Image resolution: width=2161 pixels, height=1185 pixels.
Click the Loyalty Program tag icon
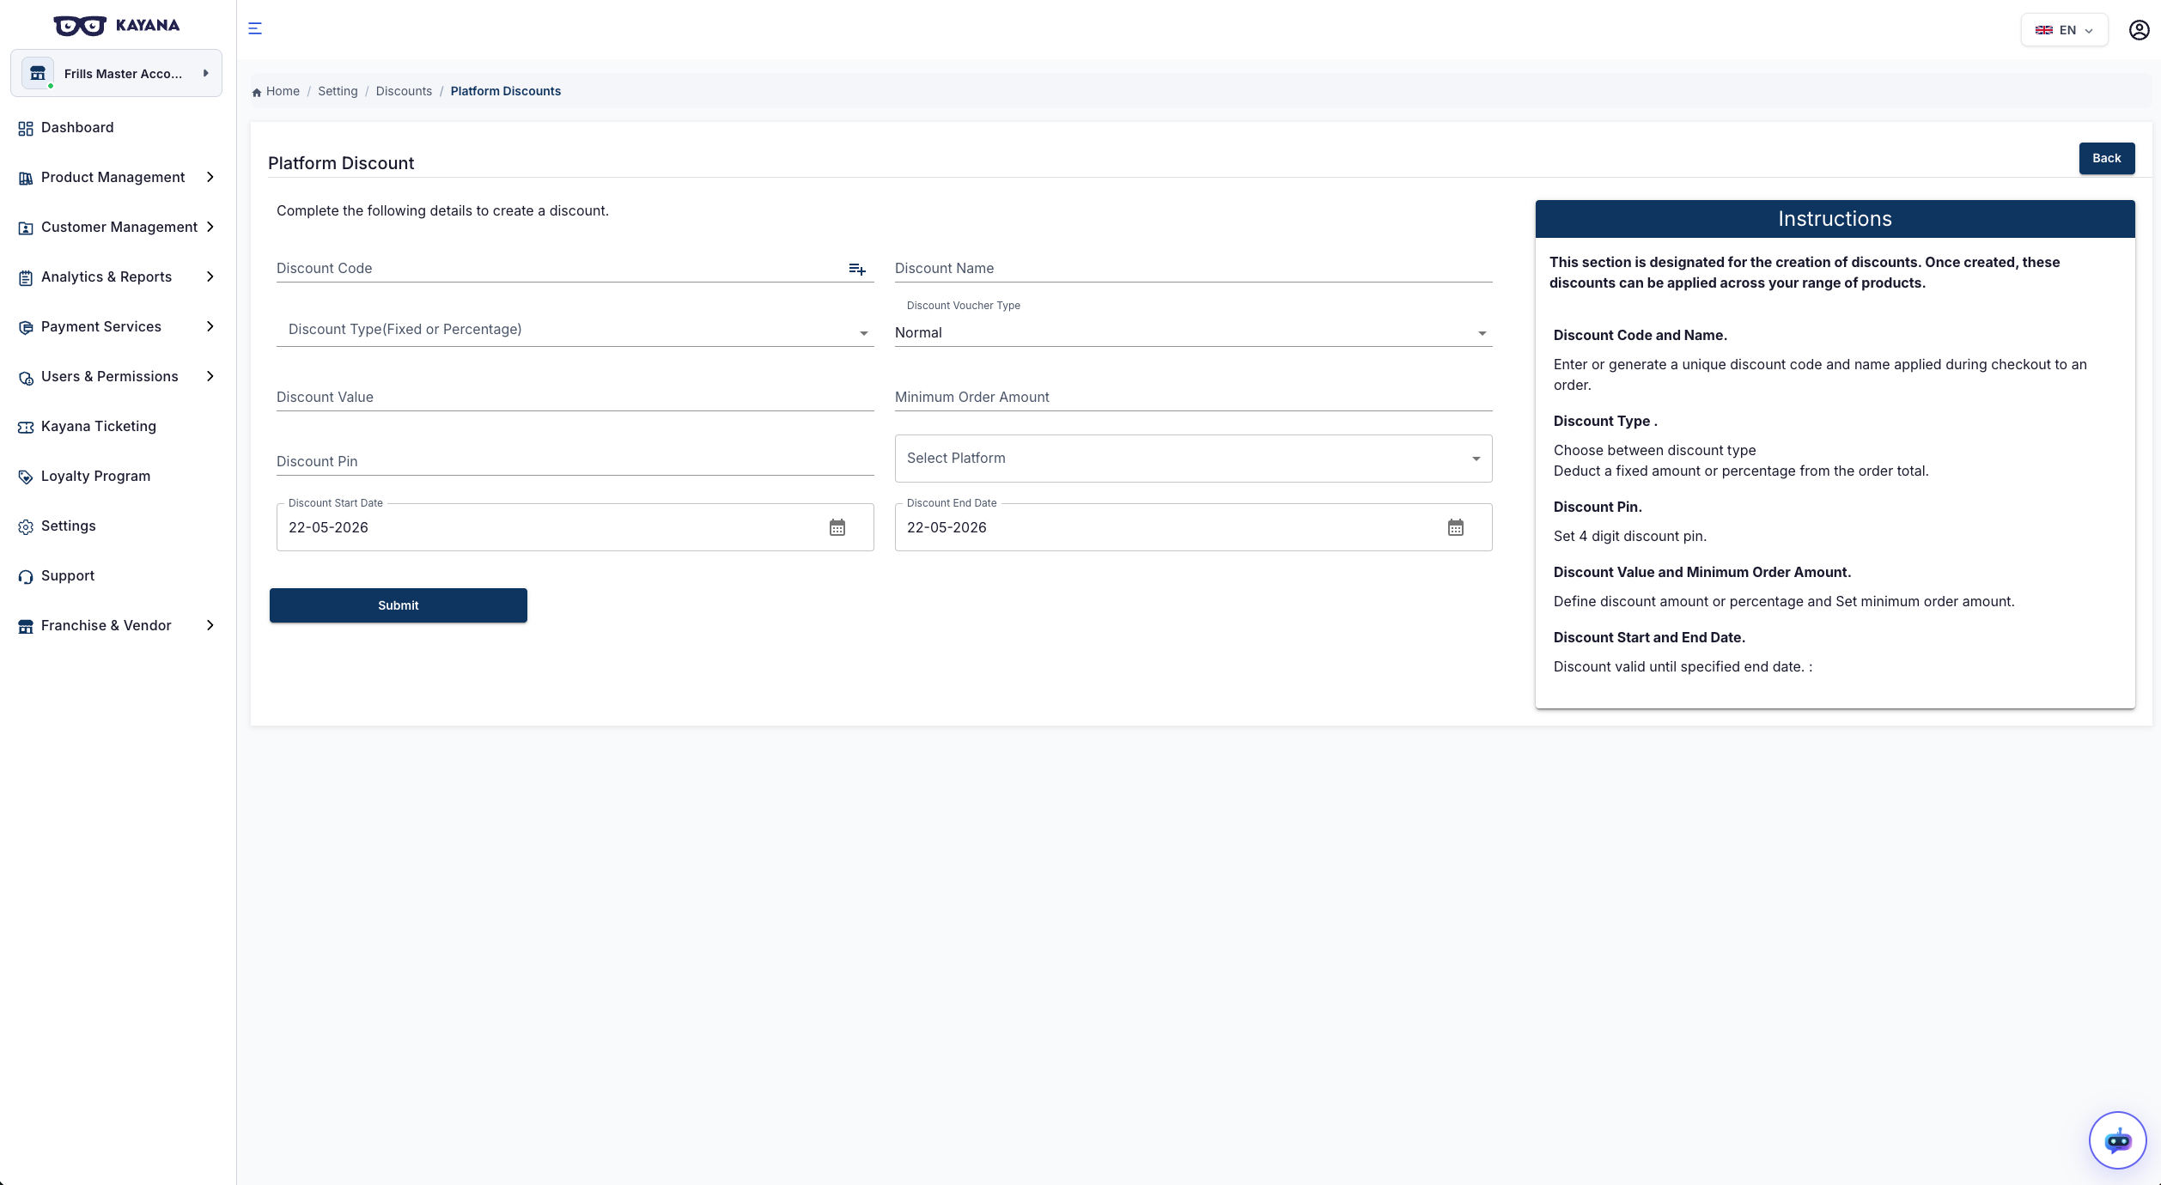(x=26, y=477)
